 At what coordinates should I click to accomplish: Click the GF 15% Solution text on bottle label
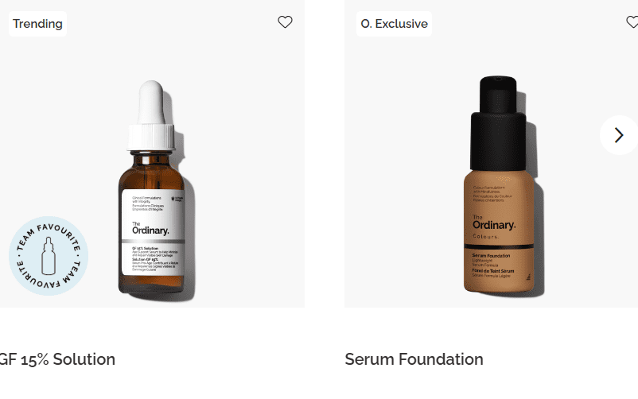(145, 248)
